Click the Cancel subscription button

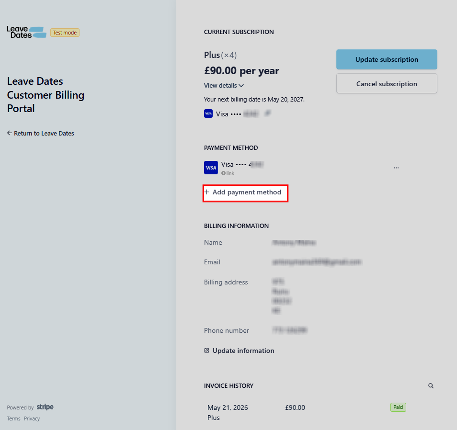[387, 84]
